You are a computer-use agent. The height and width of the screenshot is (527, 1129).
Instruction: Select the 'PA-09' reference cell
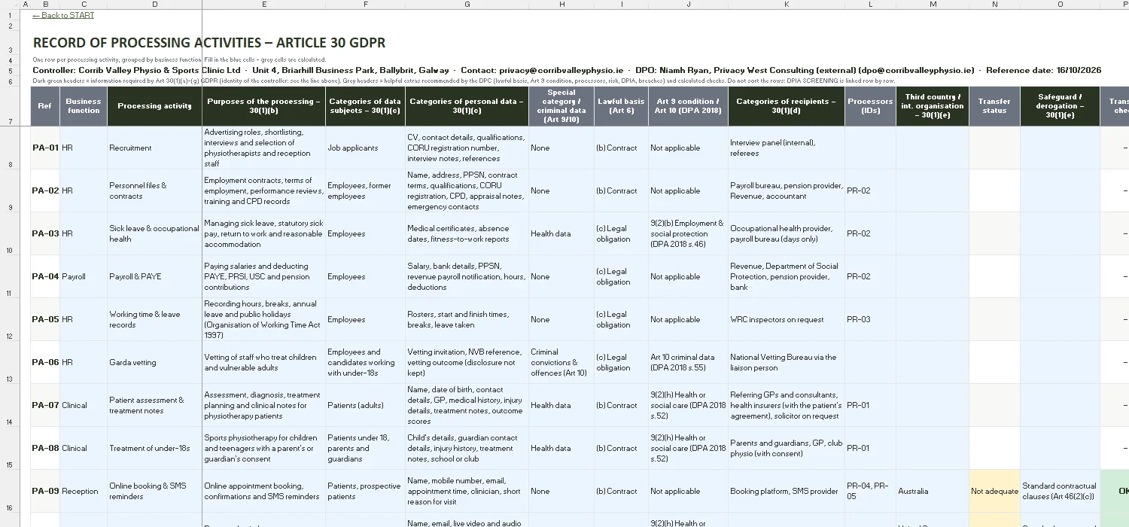[x=45, y=491]
